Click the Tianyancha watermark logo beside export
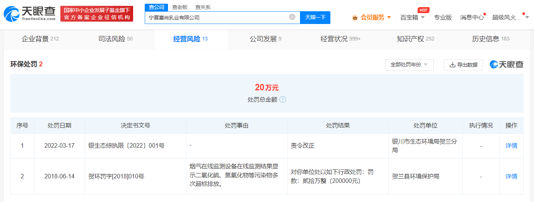Image resolution: width=534 pixels, height=202 pixels. coord(506,64)
